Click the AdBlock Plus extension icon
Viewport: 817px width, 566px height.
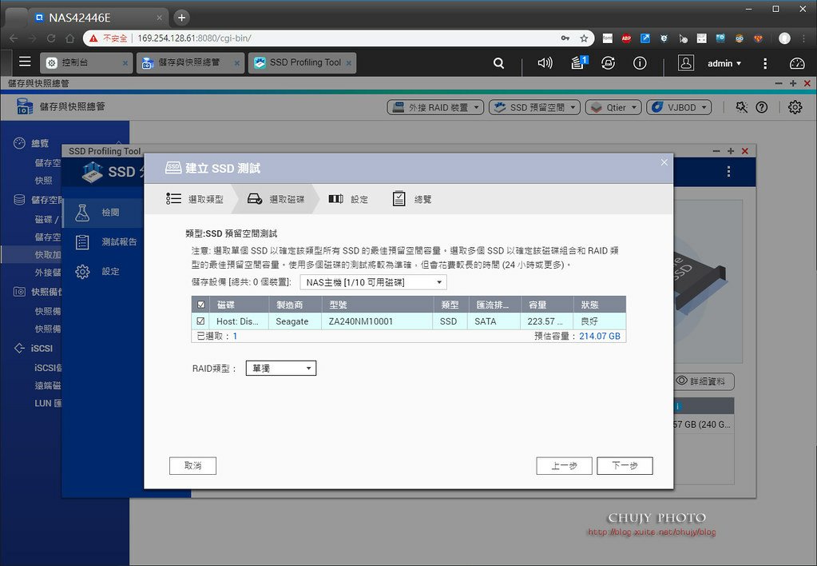tap(626, 38)
